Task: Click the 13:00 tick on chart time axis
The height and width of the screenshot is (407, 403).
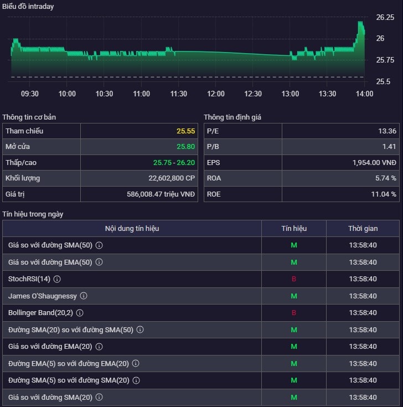Action: pyautogui.click(x=290, y=94)
